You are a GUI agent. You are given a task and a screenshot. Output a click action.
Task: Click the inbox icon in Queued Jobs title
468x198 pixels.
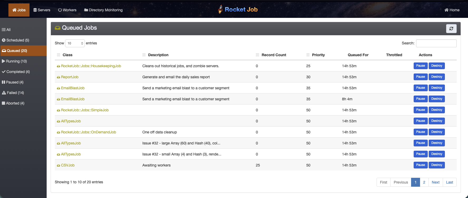pos(57,28)
